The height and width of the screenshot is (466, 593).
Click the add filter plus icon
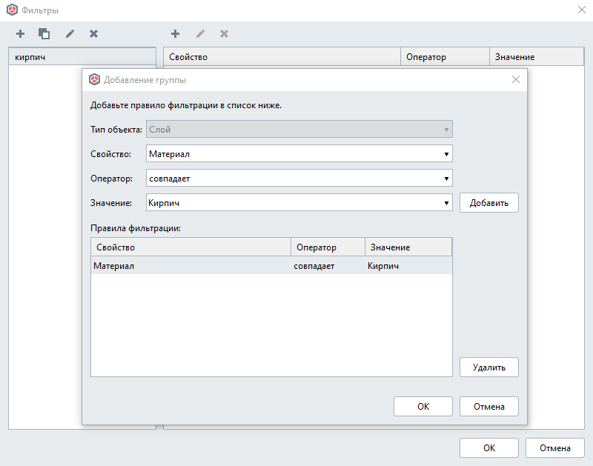20,33
